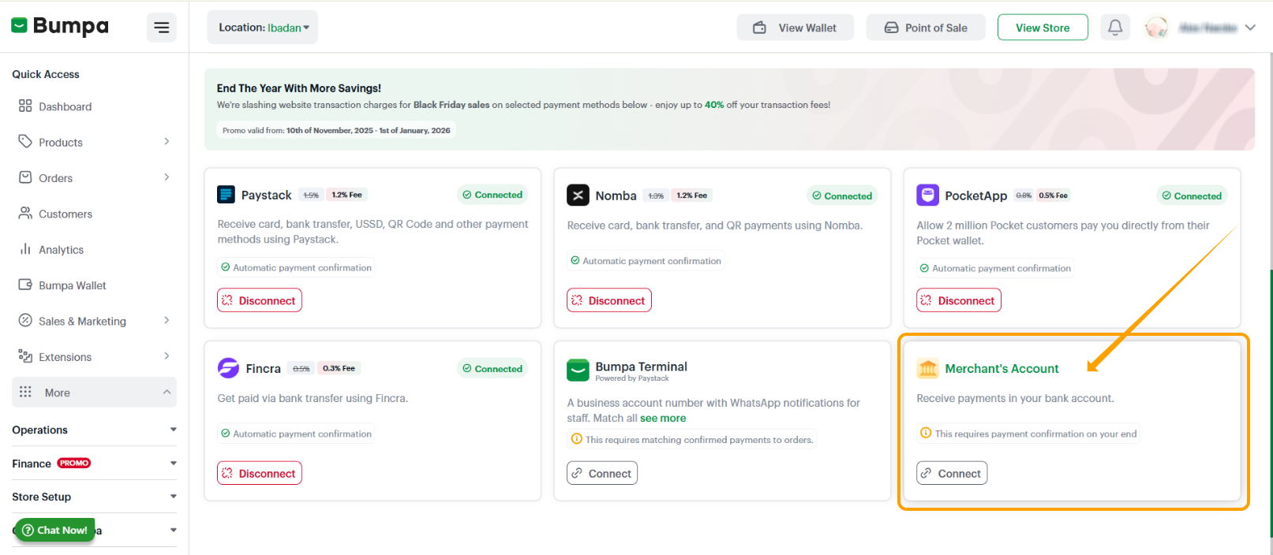Click the PocketApp logo icon
The width and height of the screenshot is (1273, 555).
[928, 196]
